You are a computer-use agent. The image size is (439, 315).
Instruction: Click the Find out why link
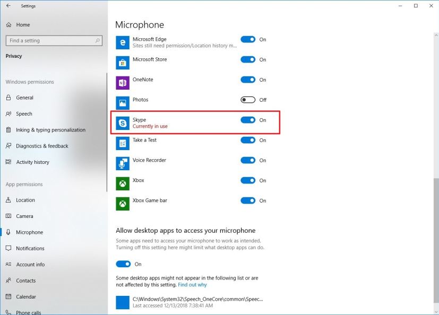(x=192, y=285)
